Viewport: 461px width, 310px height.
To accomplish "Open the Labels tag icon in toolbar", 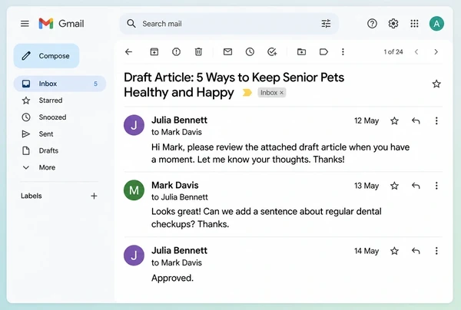I will [x=323, y=52].
